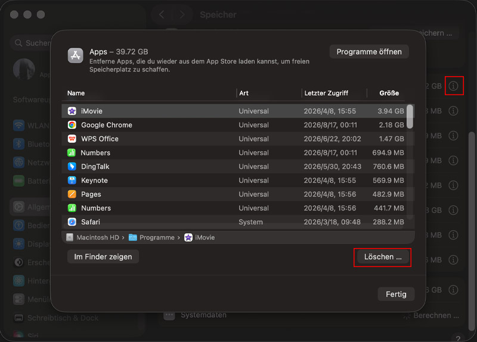Click the iMovie star icon in the path bar
The width and height of the screenshot is (477, 342).
click(x=188, y=237)
